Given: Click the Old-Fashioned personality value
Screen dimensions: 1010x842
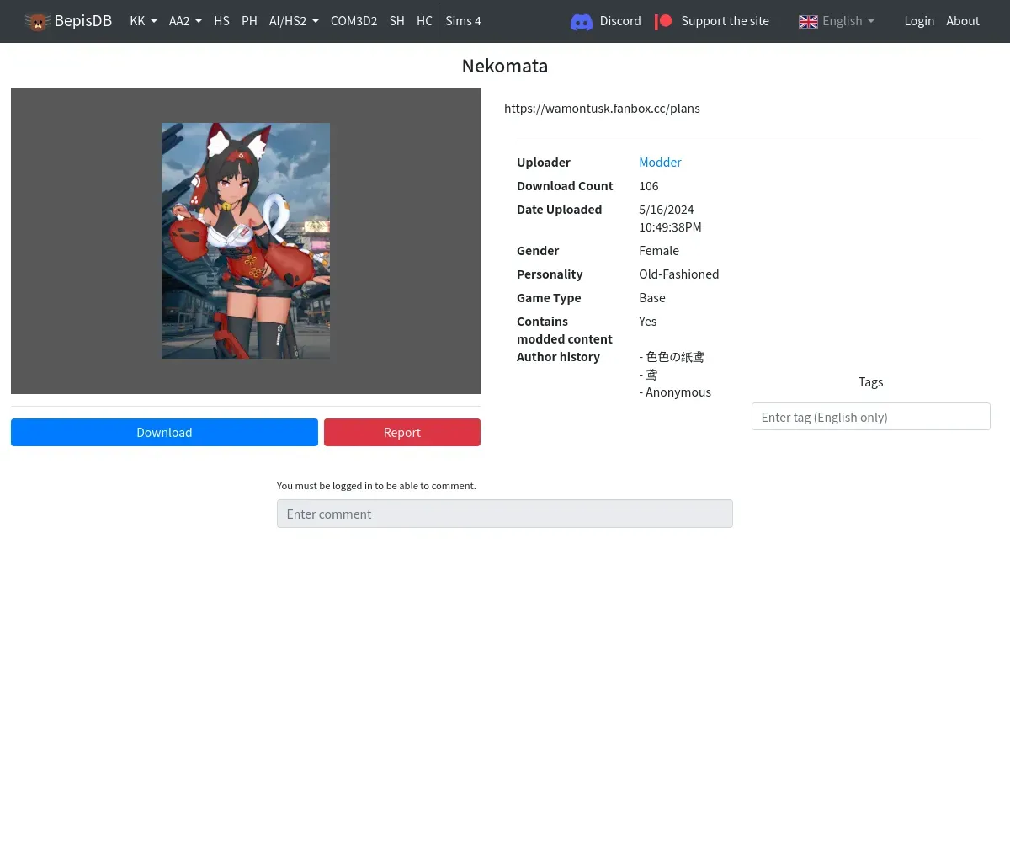Looking at the screenshot, I should click(679, 274).
